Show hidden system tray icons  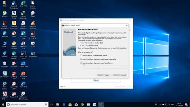pos(160,104)
